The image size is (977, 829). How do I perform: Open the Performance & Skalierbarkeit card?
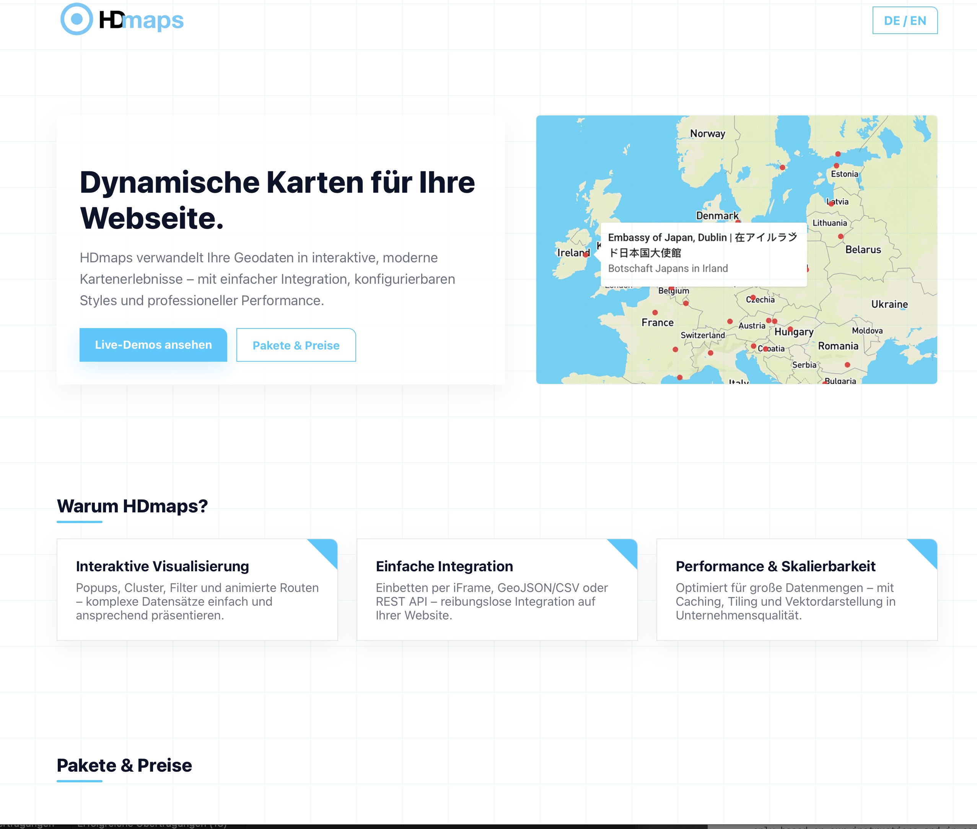pyautogui.click(x=796, y=589)
